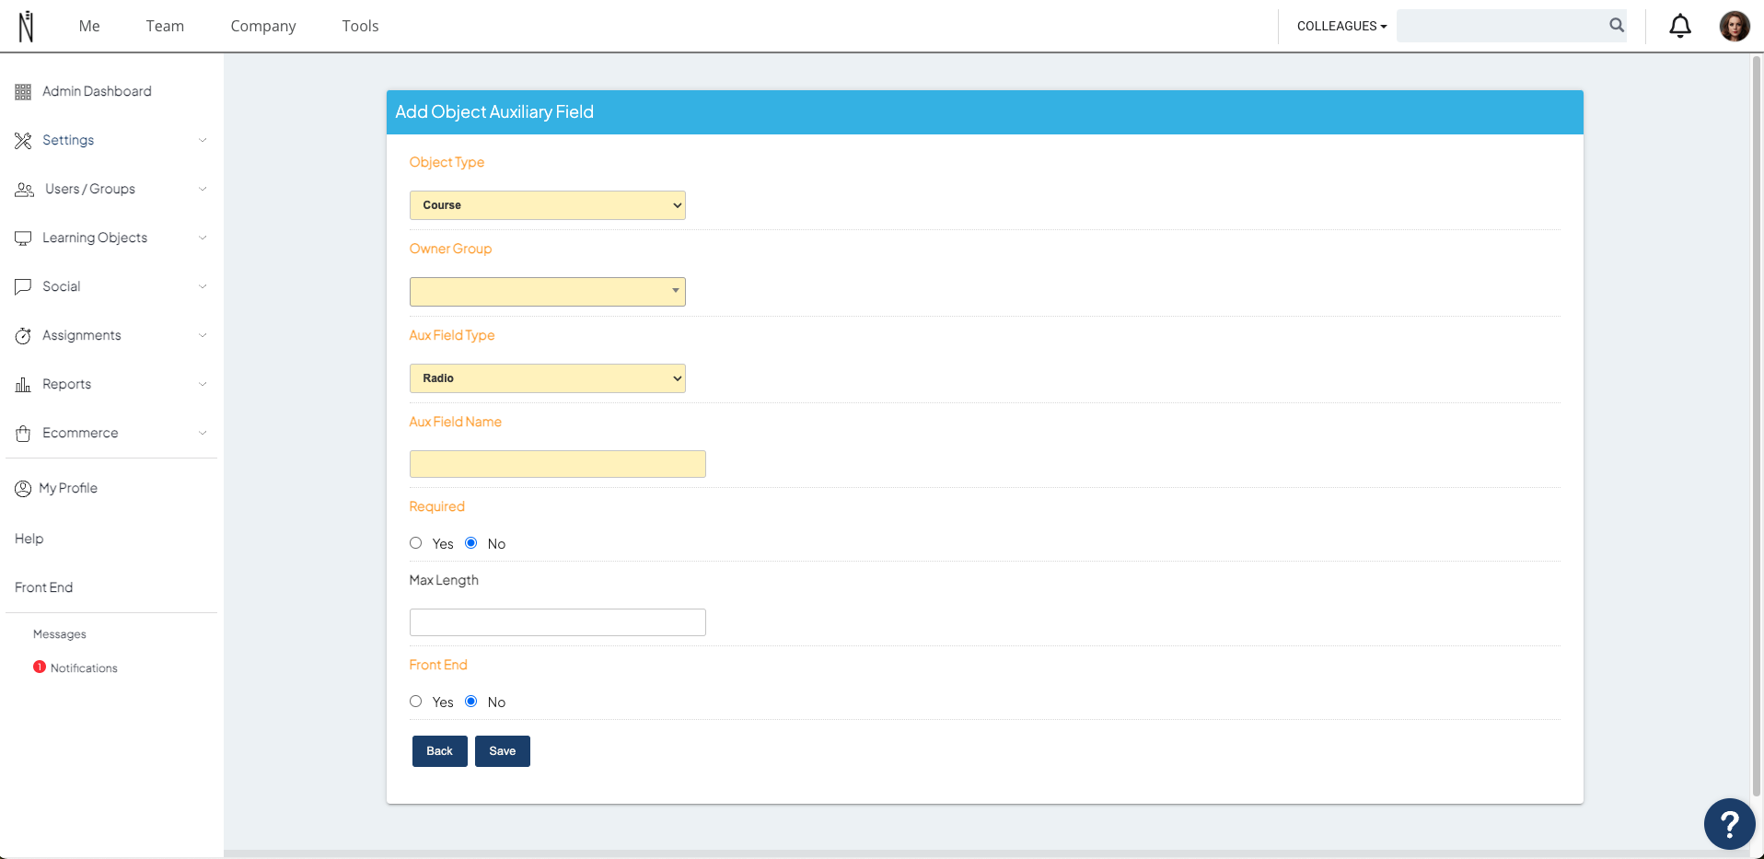Click the Learning Objects monitor icon

[23, 238]
